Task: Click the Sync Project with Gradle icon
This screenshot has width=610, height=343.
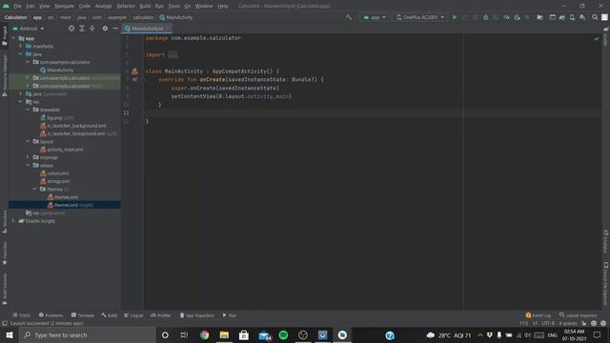Action: [x=562, y=17]
